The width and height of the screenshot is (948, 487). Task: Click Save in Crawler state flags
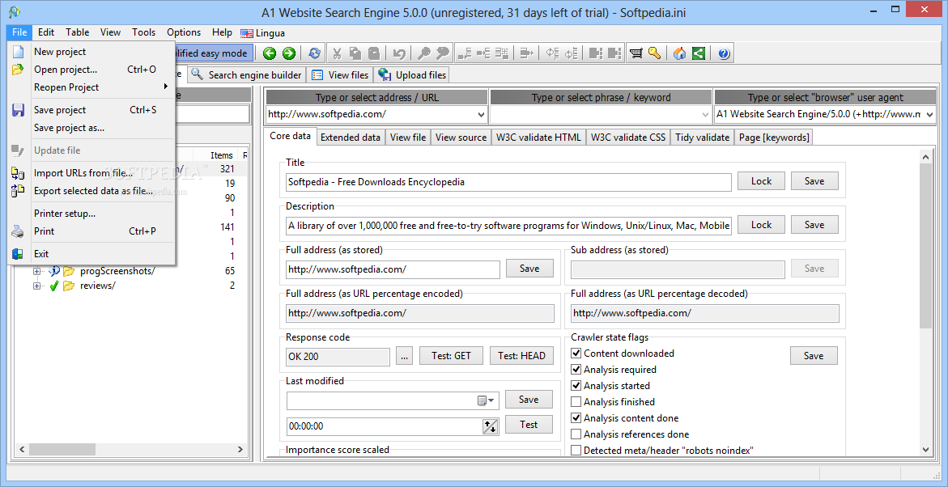point(814,356)
